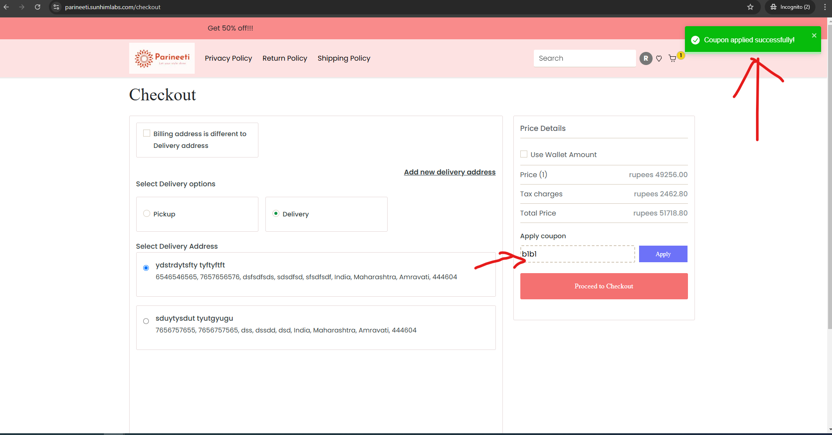Open the user profile R avatar
The height and width of the screenshot is (435, 832).
646,58
